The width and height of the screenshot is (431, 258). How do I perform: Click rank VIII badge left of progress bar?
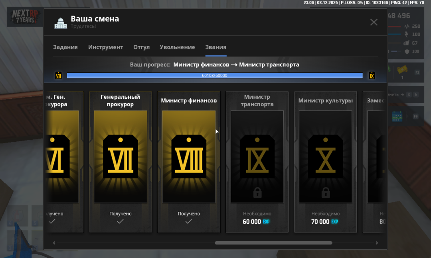coord(58,75)
